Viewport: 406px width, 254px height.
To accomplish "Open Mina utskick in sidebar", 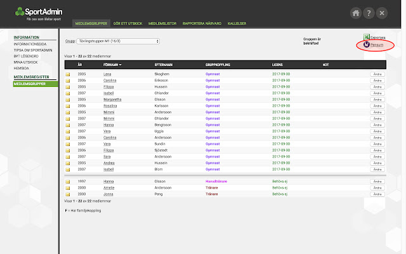I will [x=25, y=62].
